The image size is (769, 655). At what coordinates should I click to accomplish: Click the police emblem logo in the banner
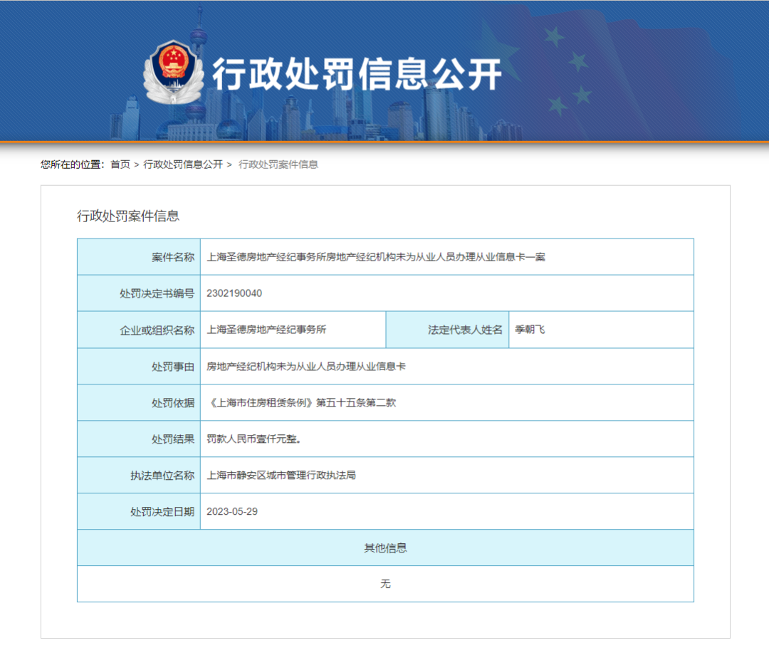click(174, 72)
